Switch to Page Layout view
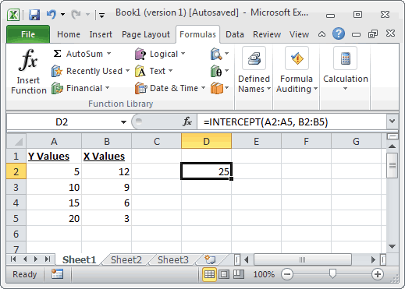This screenshot has height=289, width=405. click(224, 274)
